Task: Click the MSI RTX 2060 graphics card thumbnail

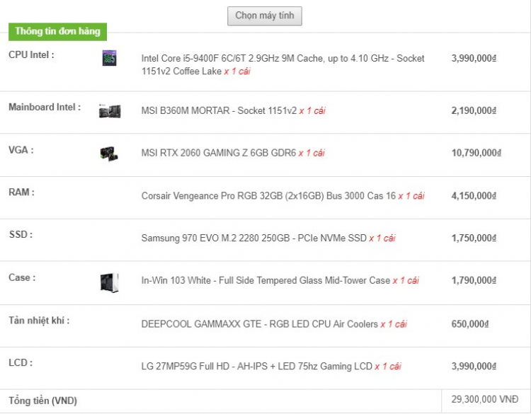Action: tap(109, 154)
